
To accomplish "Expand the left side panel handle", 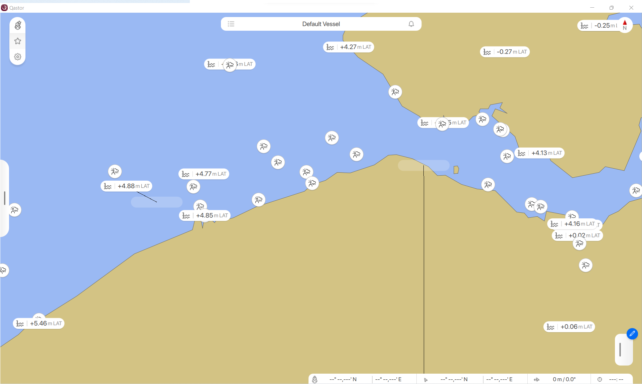I will pyautogui.click(x=5, y=198).
